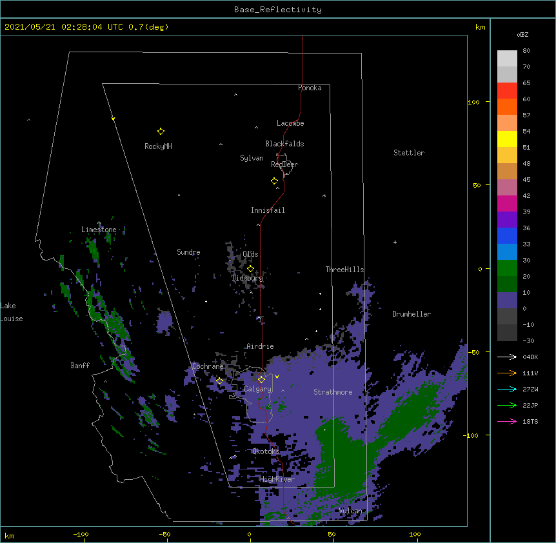Click the Limestone label
The image size is (556, 543).
pos(99,230)
